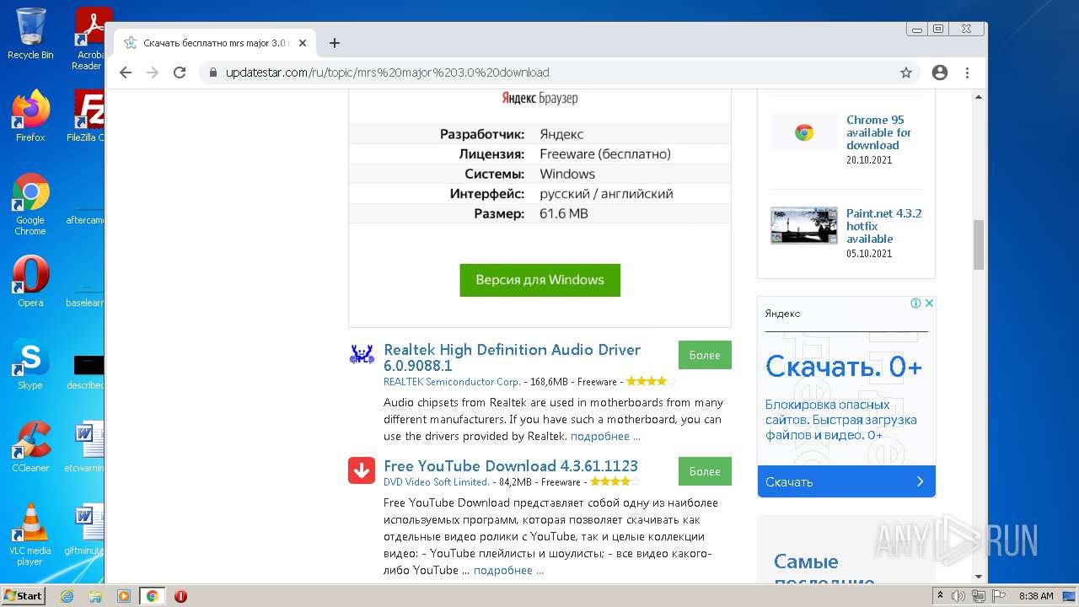
Task: Click the ad info icon
Action: pos(915,303)
